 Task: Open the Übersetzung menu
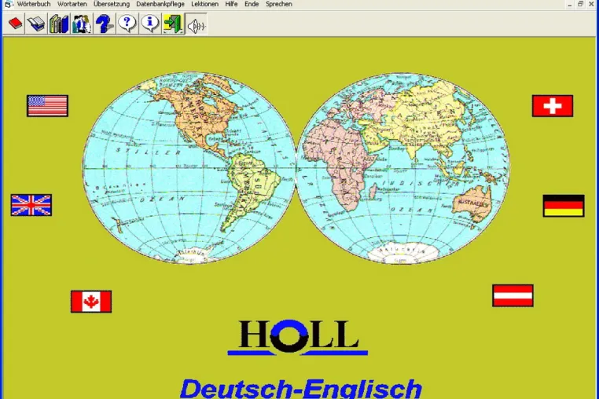pyautogui.click(x=112, y=4)
